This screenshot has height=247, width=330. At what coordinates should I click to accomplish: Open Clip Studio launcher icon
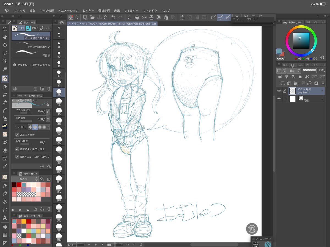click(71, 17)
